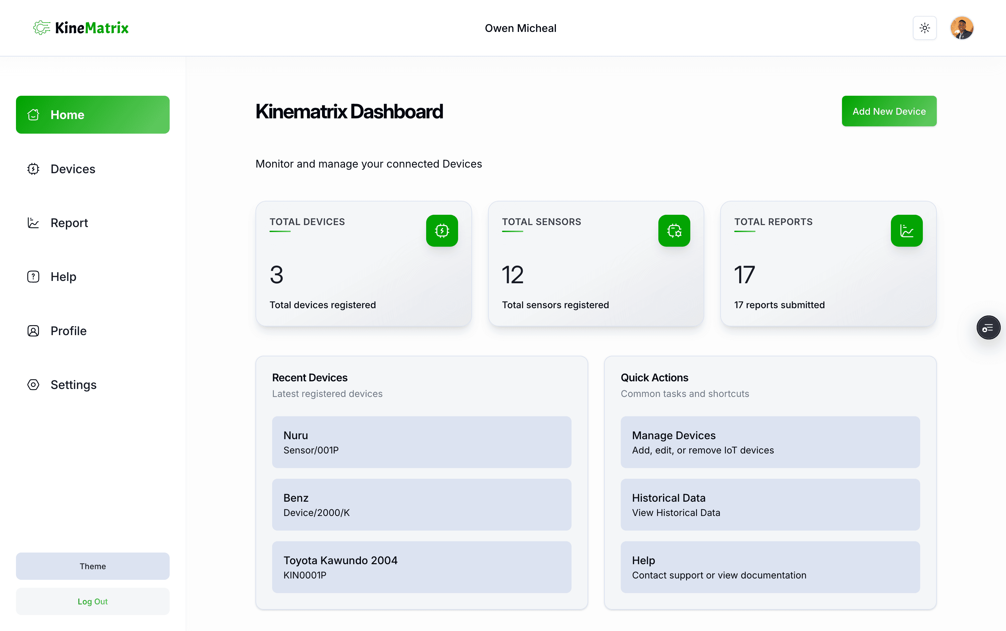
Task: Click the sensor gear icon on Total Sensors card
Action: coord(674,230)
